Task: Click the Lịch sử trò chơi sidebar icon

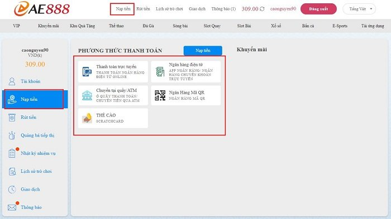Action: click(12, 171)
